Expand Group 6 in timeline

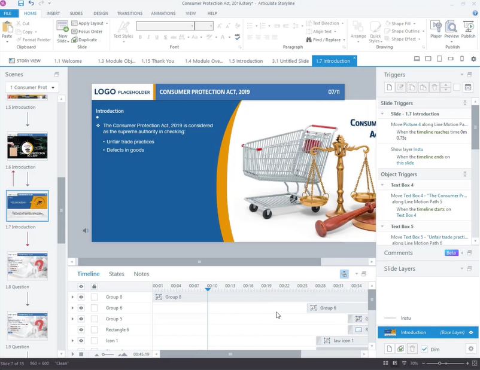click(72, 308)
